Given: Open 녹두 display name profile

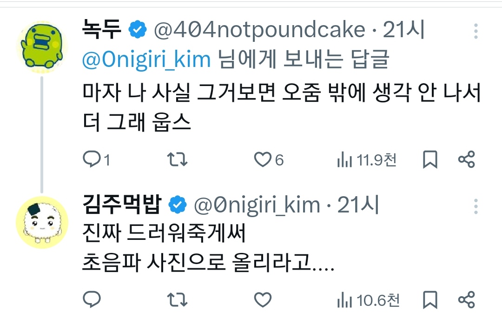Looking at the screenshot, I should tap(102, 31).
